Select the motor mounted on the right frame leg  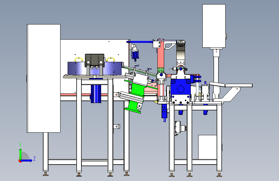point(180,128)
